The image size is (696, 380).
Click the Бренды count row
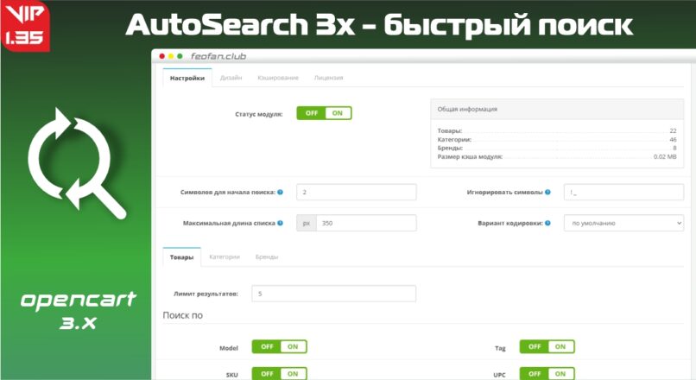pos(557,148)
